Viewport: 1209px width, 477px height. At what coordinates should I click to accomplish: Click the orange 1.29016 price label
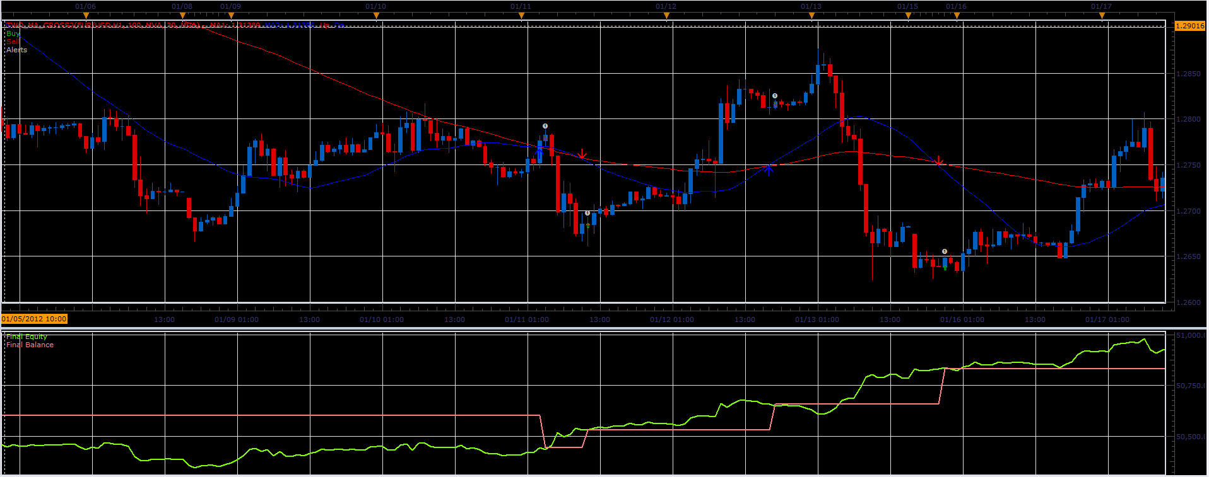click(x=1190, y=26)
